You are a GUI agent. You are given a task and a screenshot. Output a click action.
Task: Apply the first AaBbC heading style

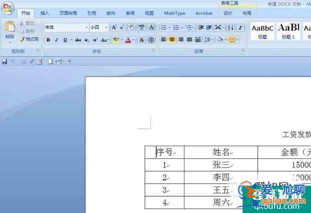(262, 31)
